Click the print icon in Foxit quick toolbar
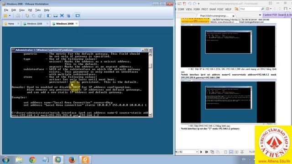 click(179, 4)
